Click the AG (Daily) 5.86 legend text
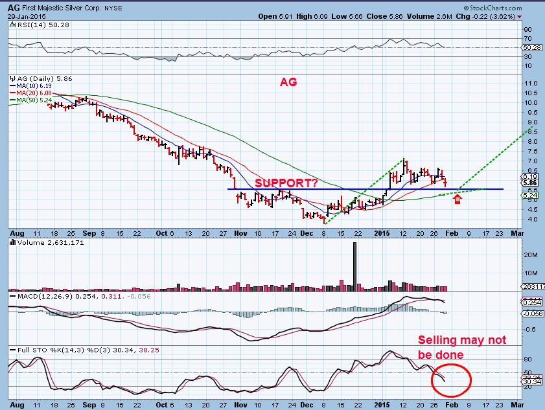Screen dimensions: 545x410 pos(45,78)
